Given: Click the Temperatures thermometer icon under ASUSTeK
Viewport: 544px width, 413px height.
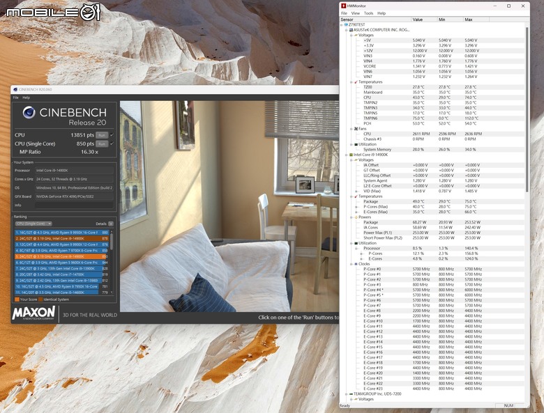Looking at the screenshot, I should pos(356,82).
